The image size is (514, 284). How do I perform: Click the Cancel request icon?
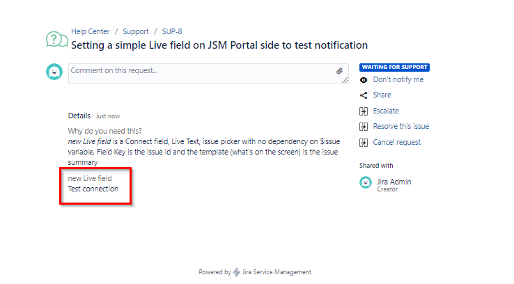364,143
